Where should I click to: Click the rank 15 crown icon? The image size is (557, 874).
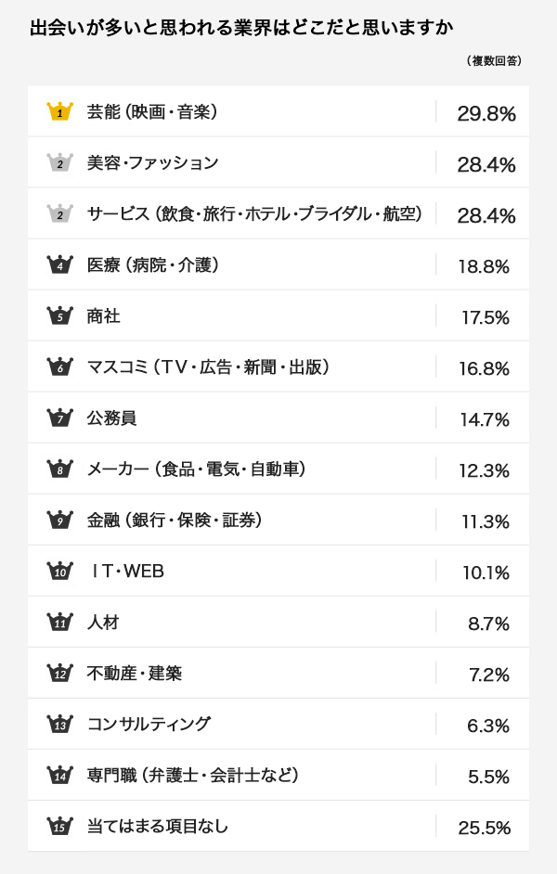click(x=59, y=826)
